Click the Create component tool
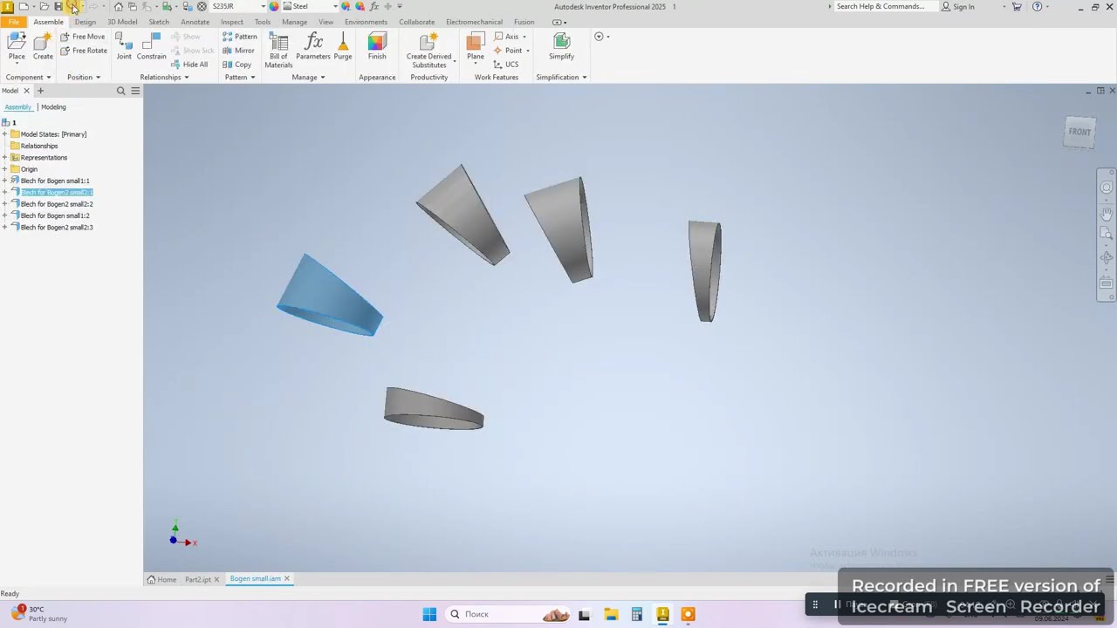The image size is (1117, 628). click(43, 46)
